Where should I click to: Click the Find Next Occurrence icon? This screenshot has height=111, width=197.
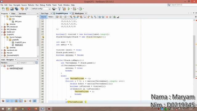click(78, 17)
